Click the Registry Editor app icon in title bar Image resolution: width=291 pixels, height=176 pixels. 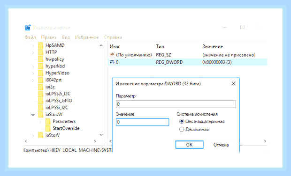(28, 28)
